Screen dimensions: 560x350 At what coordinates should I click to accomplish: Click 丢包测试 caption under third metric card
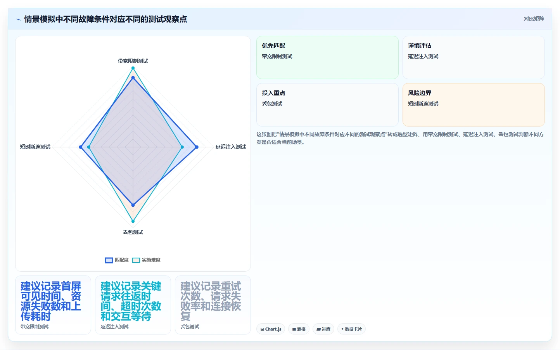(190, 327)
